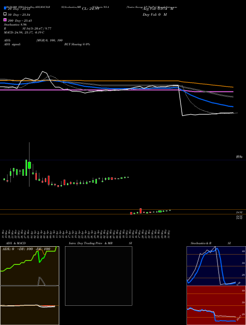Click the tall red candlestick in the May cluster
Image resolution: width=246 pixels, height=325 pixels.
(x=141, y=211)
